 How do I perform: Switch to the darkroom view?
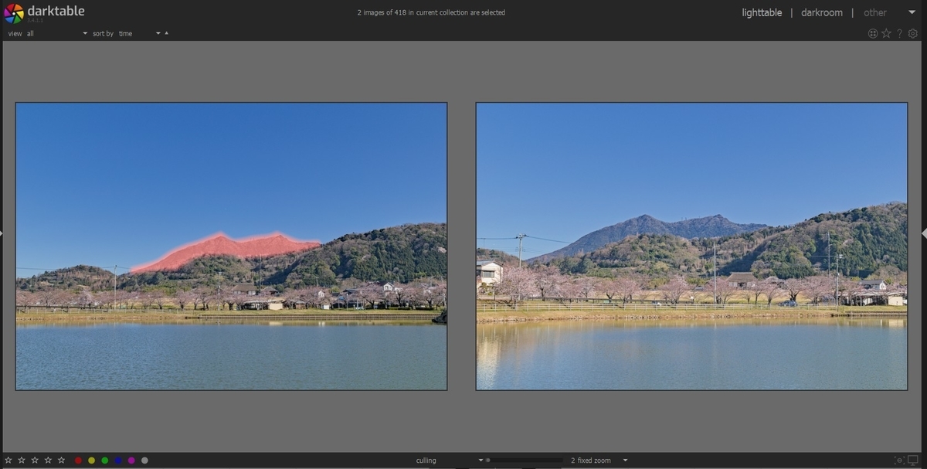point(821,12)
